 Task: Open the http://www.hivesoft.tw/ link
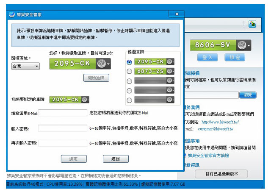click(x=220, y=122)
